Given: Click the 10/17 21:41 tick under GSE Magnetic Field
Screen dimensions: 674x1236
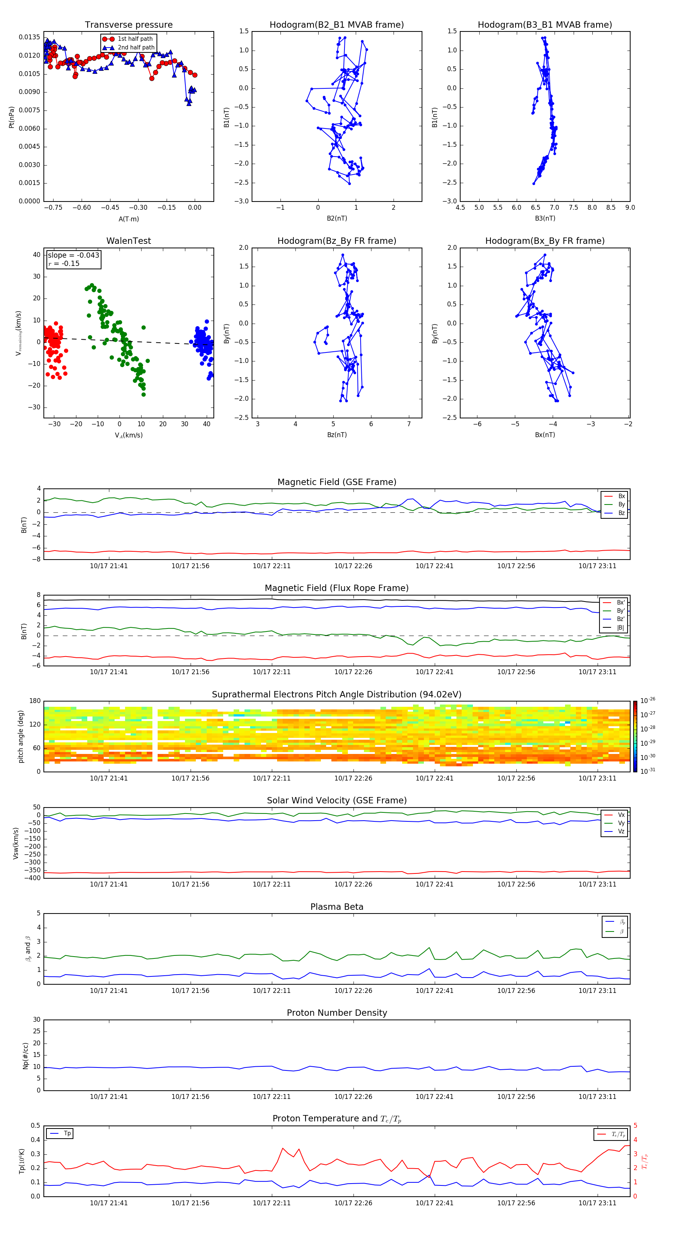Looking at the screenshot, I should 109,566.
